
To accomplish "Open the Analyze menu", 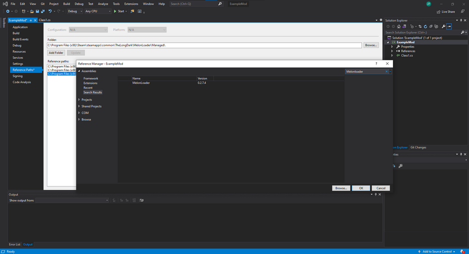I will pos(103,4).
